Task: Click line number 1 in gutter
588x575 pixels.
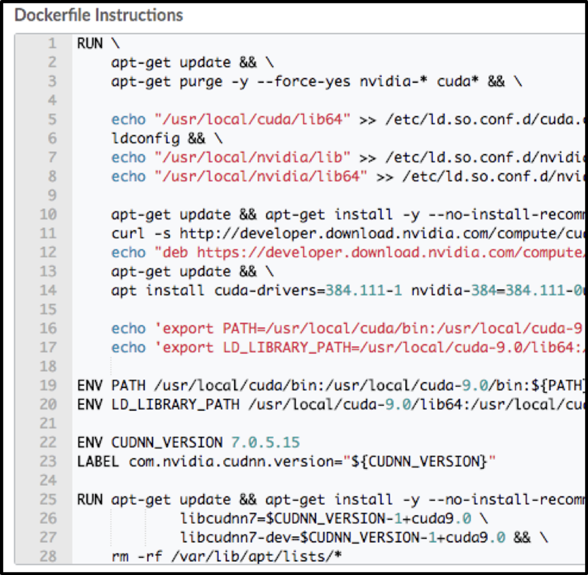Action: (52, 43)
